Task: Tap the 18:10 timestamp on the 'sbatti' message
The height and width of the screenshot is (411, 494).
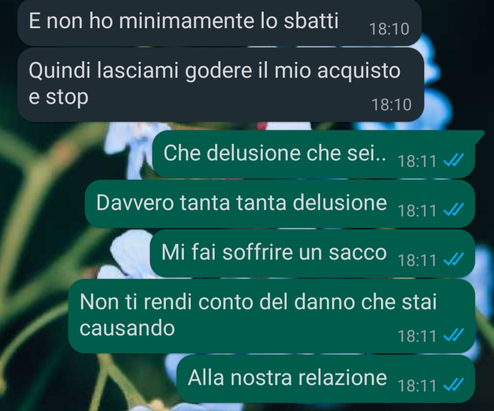Action: tap(389, 29)
